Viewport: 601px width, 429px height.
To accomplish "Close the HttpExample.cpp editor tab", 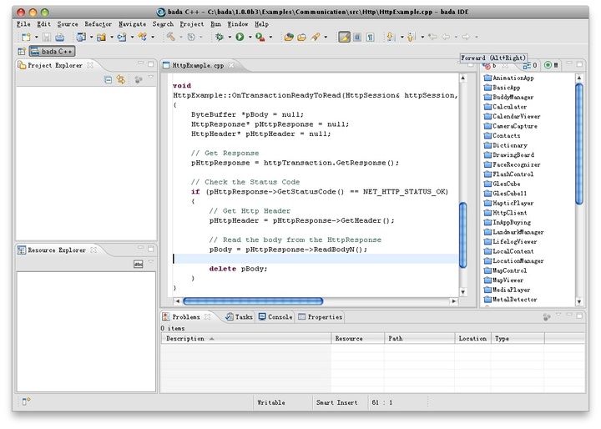I will [x=231, y=65].
